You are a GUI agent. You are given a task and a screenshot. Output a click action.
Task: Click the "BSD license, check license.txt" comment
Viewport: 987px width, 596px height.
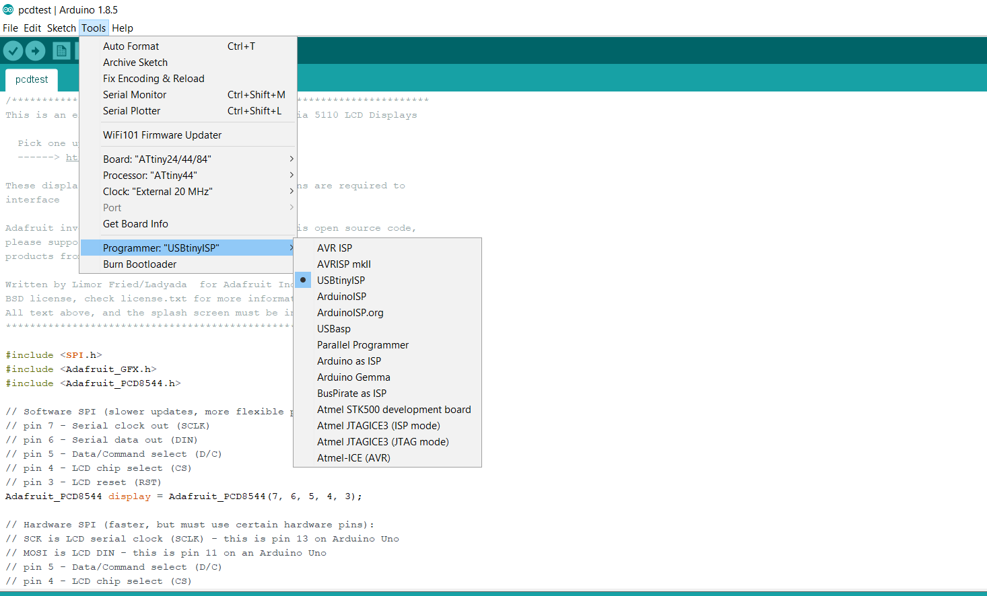click(149, 299)
